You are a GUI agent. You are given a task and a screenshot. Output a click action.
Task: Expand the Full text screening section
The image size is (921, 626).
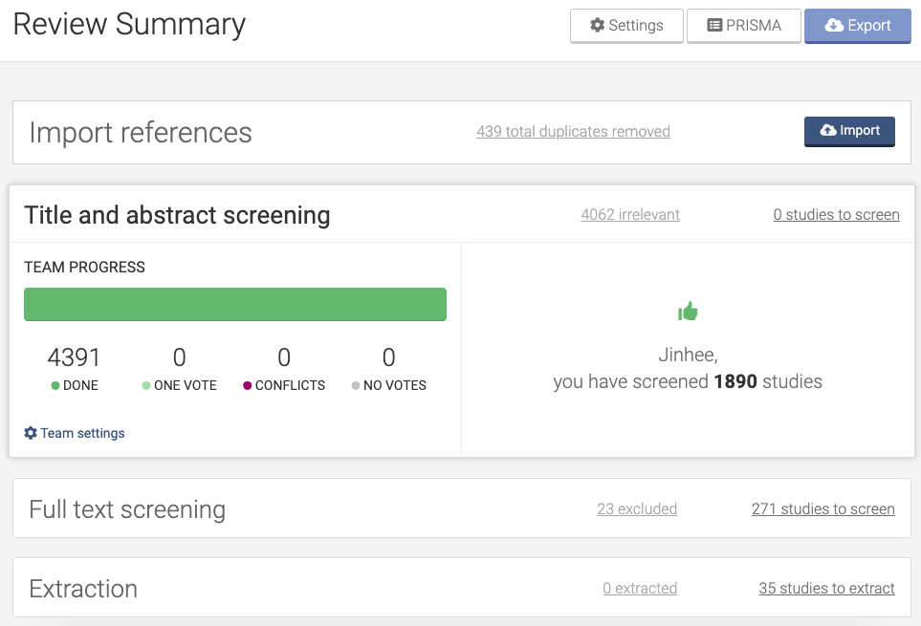pos(127,509)
